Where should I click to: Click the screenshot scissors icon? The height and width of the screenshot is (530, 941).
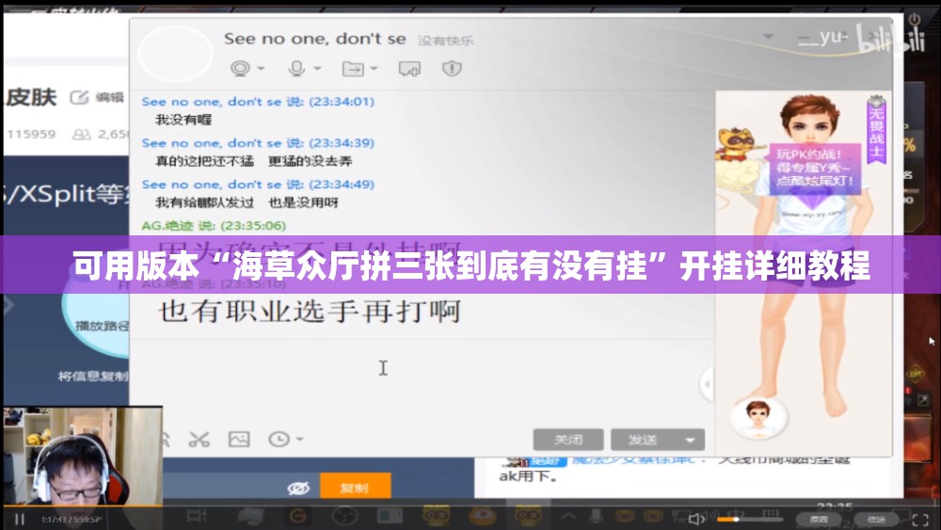199,440
